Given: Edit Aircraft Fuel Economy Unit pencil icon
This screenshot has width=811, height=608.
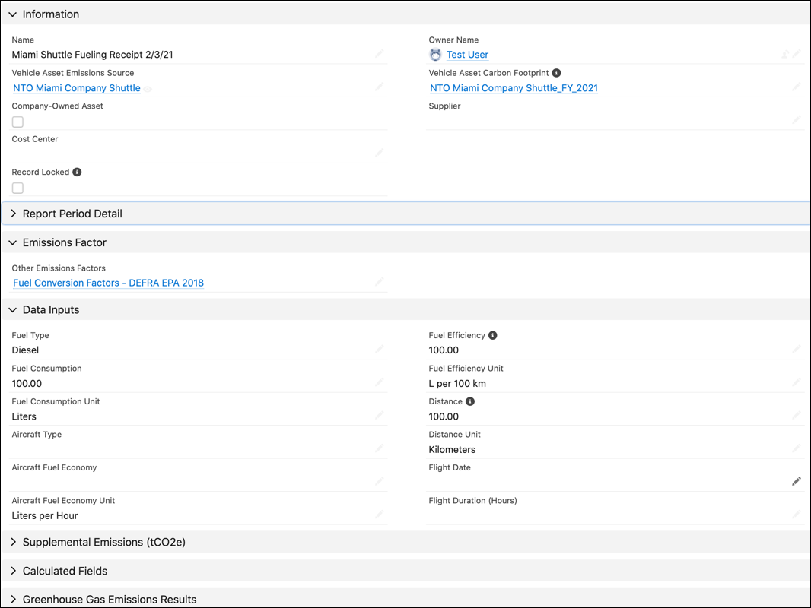Looking at the screenshot, I should coord(379,515).
